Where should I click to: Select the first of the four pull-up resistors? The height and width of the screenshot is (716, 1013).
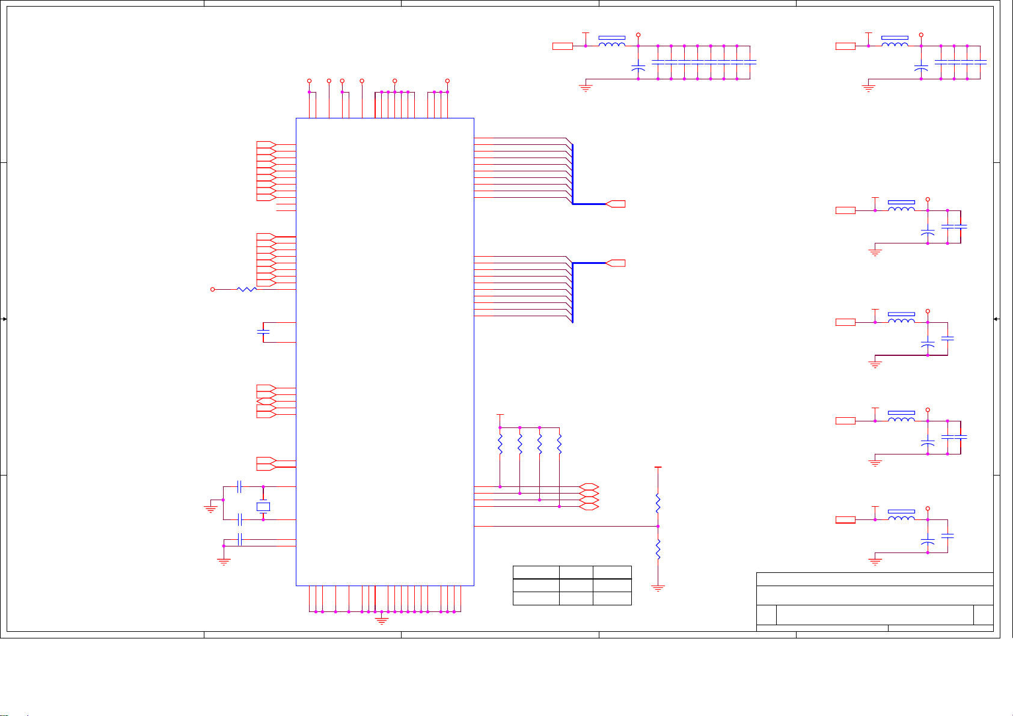tap(500, 444)
